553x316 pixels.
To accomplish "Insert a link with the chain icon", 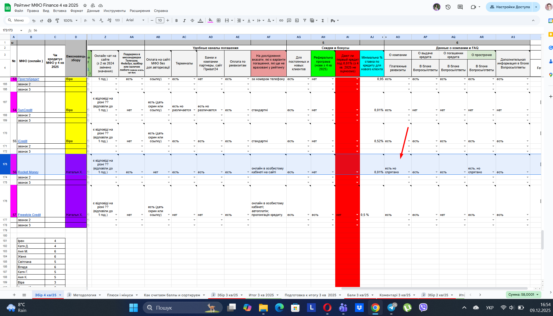I will click(x=281, y=21).
